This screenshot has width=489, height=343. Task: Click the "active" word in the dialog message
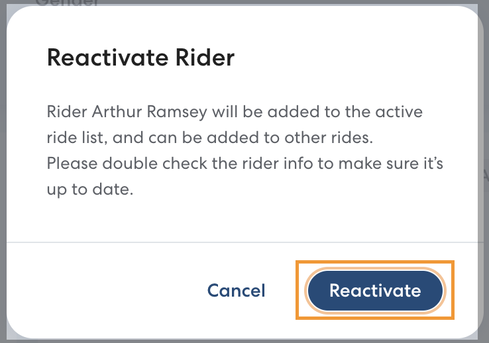tap(401, 111)
